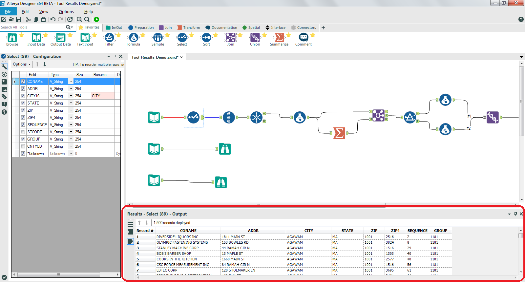Click the Save workflow icon in the toolbar
This screenshot has height=282, width=525.
tap(19, 19)
